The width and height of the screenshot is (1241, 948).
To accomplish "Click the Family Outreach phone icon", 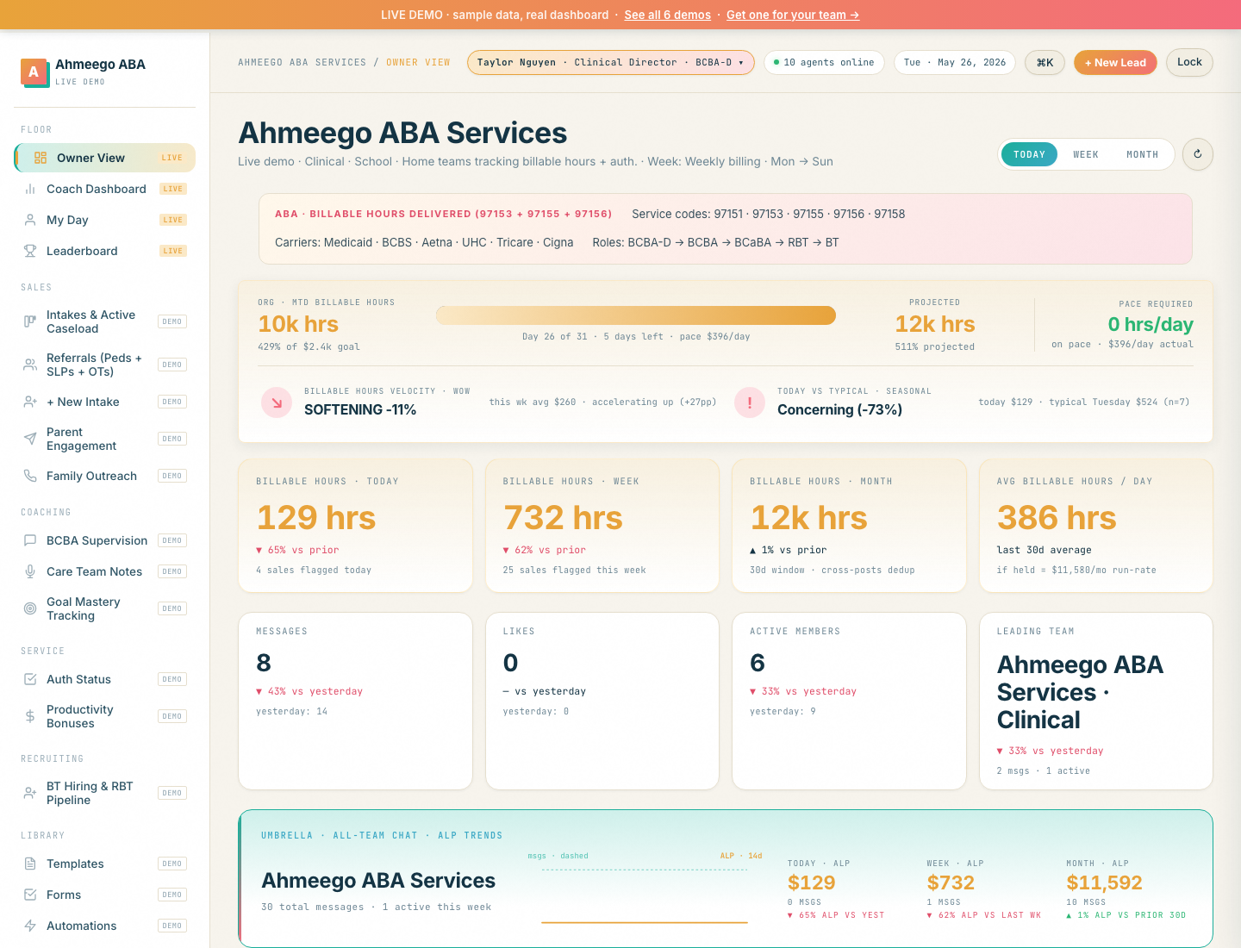I will (x=30, y=476).
